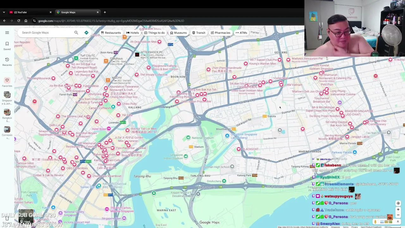Click the Decathlon Singapore Lab shopping pin
405x228 pixels.
227,136
